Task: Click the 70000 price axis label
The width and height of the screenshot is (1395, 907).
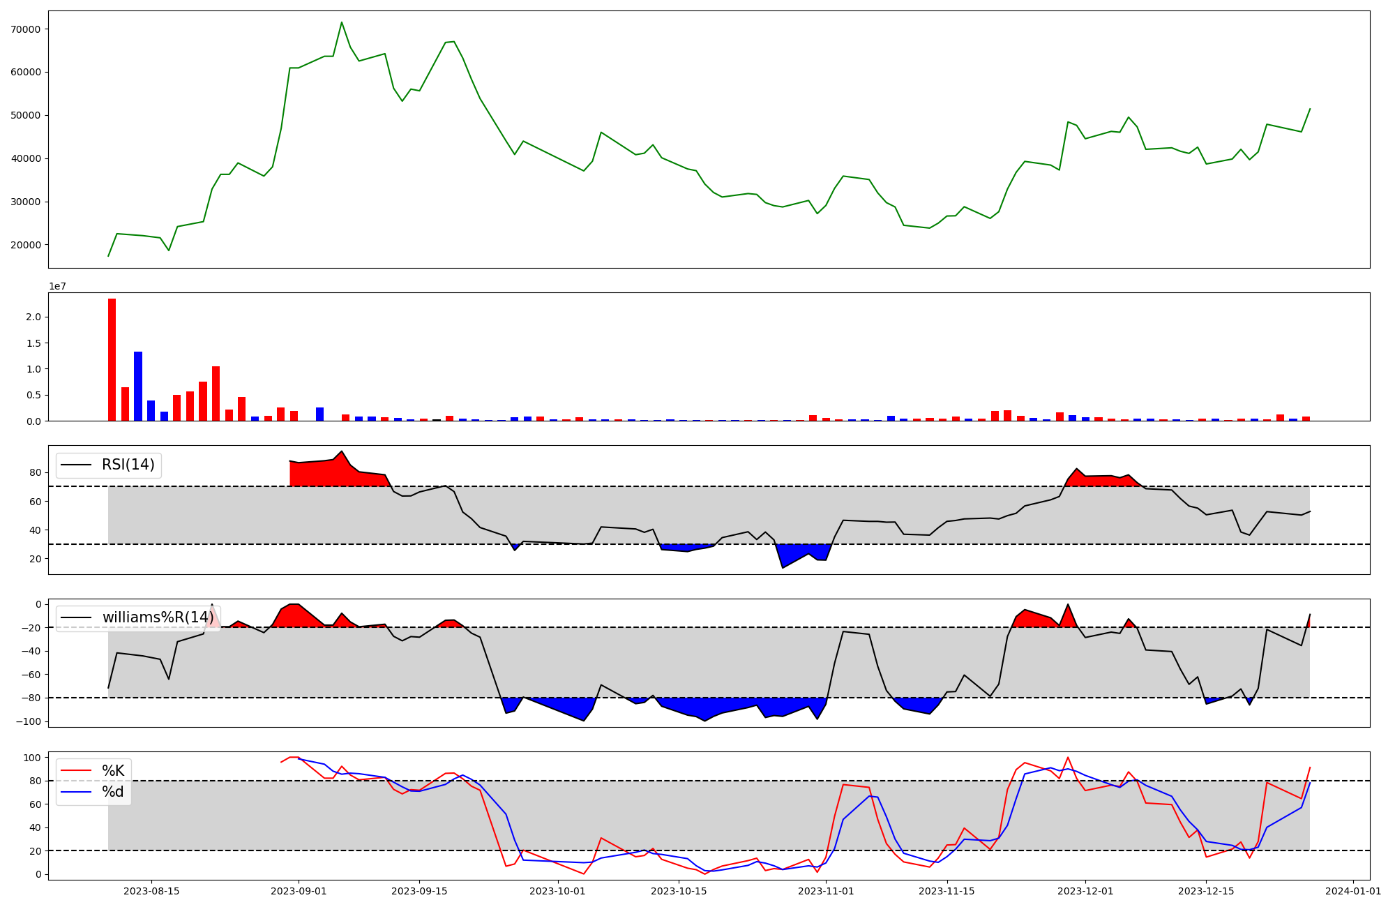Action: tap(27, 29)
